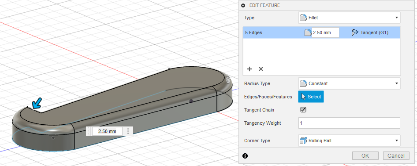Open the Corner Type dropdown showing Rolling Ball

tap(349, 141)
